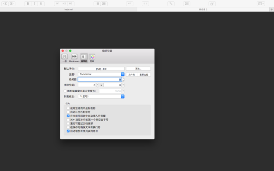This screenshot has width=274, height=171.
Task: Enable 限制编辑窗口最大宽度为 checkbox
Action: [x=65, y=91]
